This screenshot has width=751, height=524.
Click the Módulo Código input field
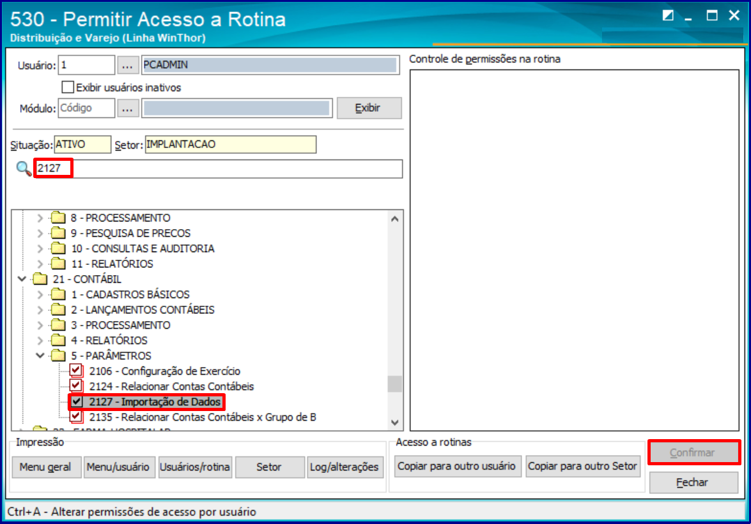(87, 108)
